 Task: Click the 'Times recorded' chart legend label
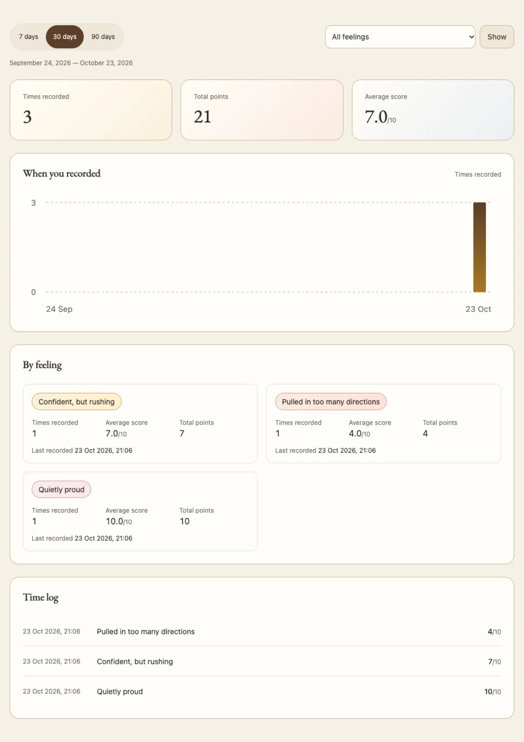pos(478,174)
